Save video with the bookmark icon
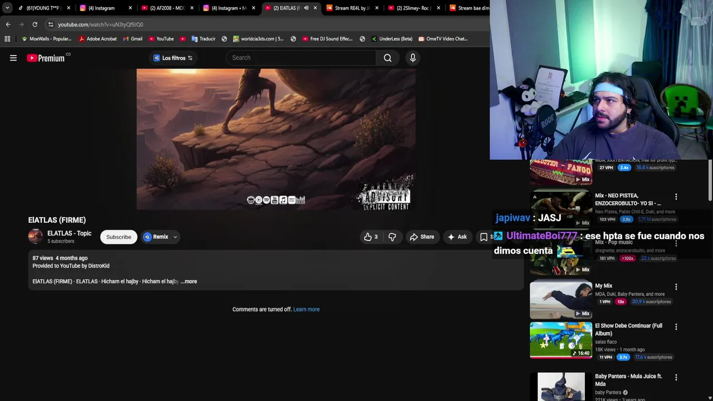This screenshot has width=713, height=401. 484,237
